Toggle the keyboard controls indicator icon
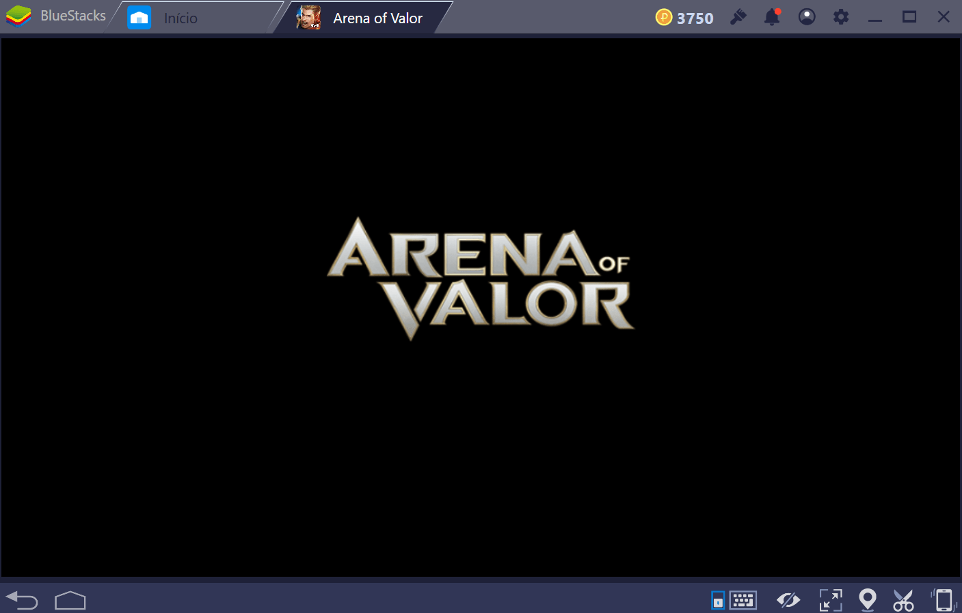Screen dimensions: 962x613 coord(718,601)
